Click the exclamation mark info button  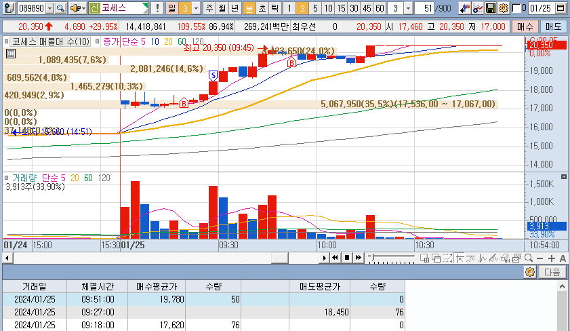pyautogui.click(x=157, y=8)
